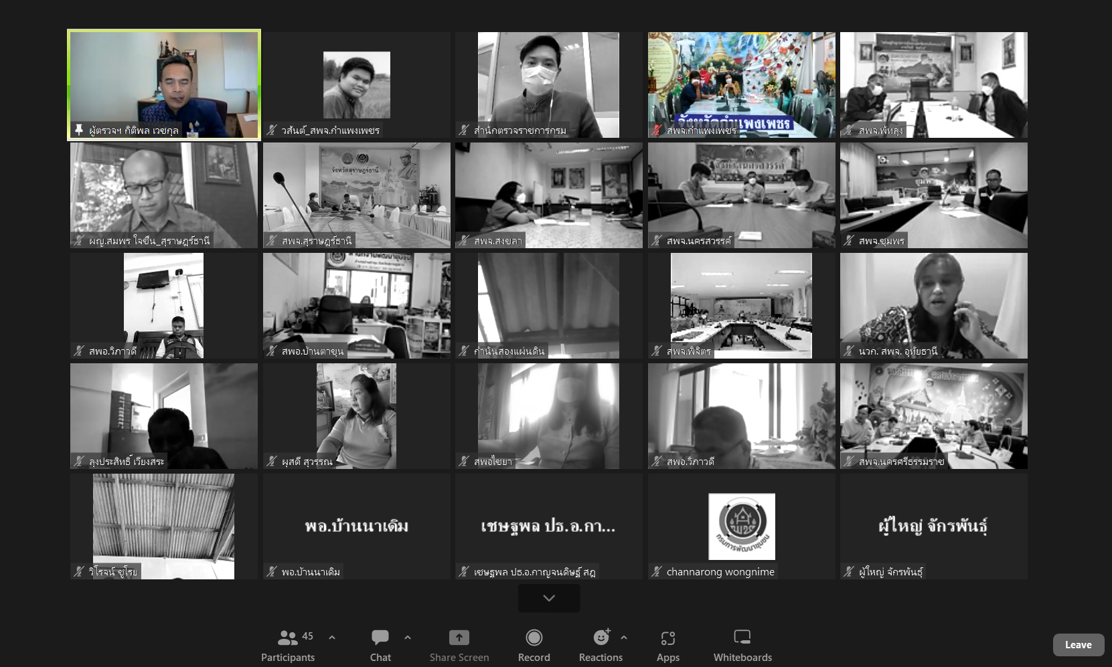Click muted mic icon on สพจ.ชุมพร tile
This screenshot has height=667, width=1112.
[x=849, y=240]
